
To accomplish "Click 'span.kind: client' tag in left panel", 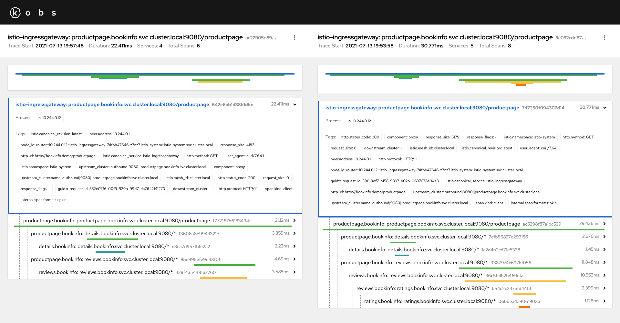I will coord(279,189).
